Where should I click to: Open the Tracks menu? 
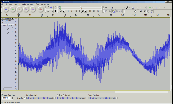tap(23, 4)
